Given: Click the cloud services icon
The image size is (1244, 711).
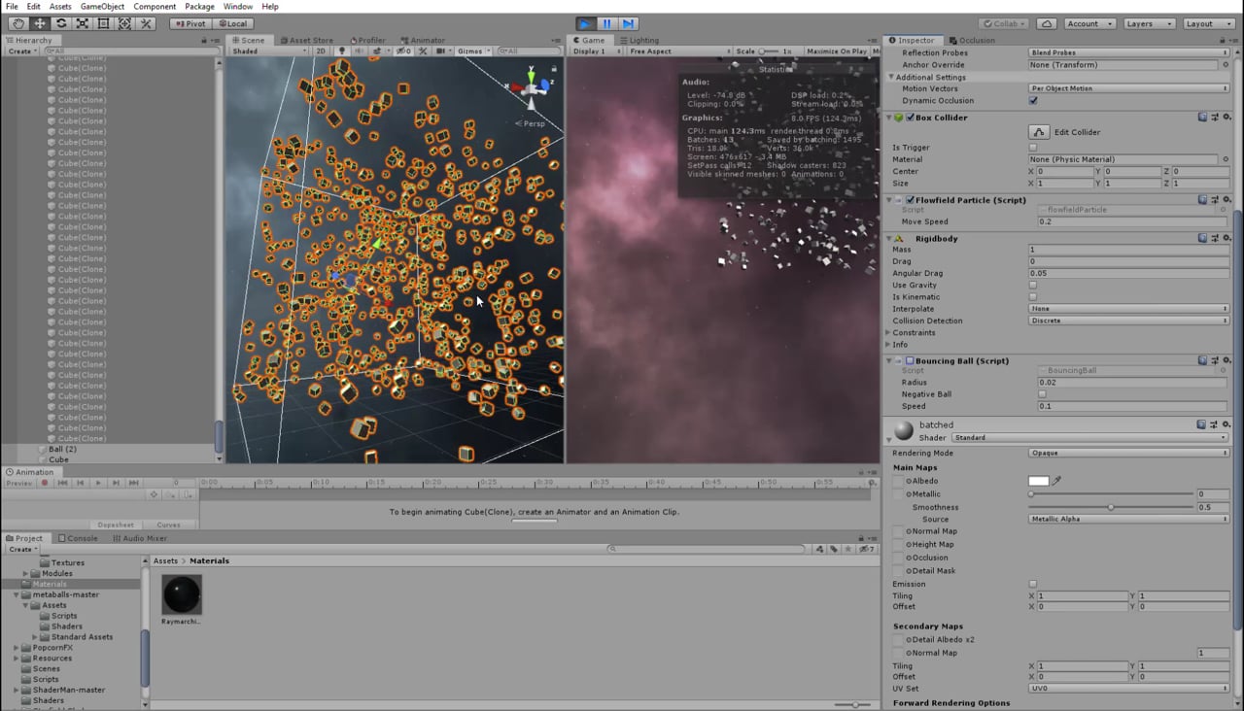Looking at the screenshot, I should click(x=1047, y=23).
